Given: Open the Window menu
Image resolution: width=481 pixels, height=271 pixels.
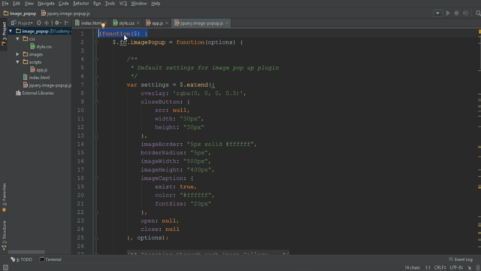Looking at the screenshot, I should coord(138,3).
